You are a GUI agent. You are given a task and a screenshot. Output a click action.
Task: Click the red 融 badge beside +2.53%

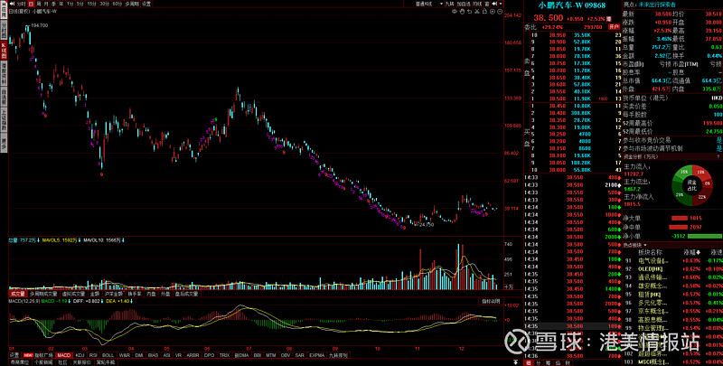pos(608,19)
